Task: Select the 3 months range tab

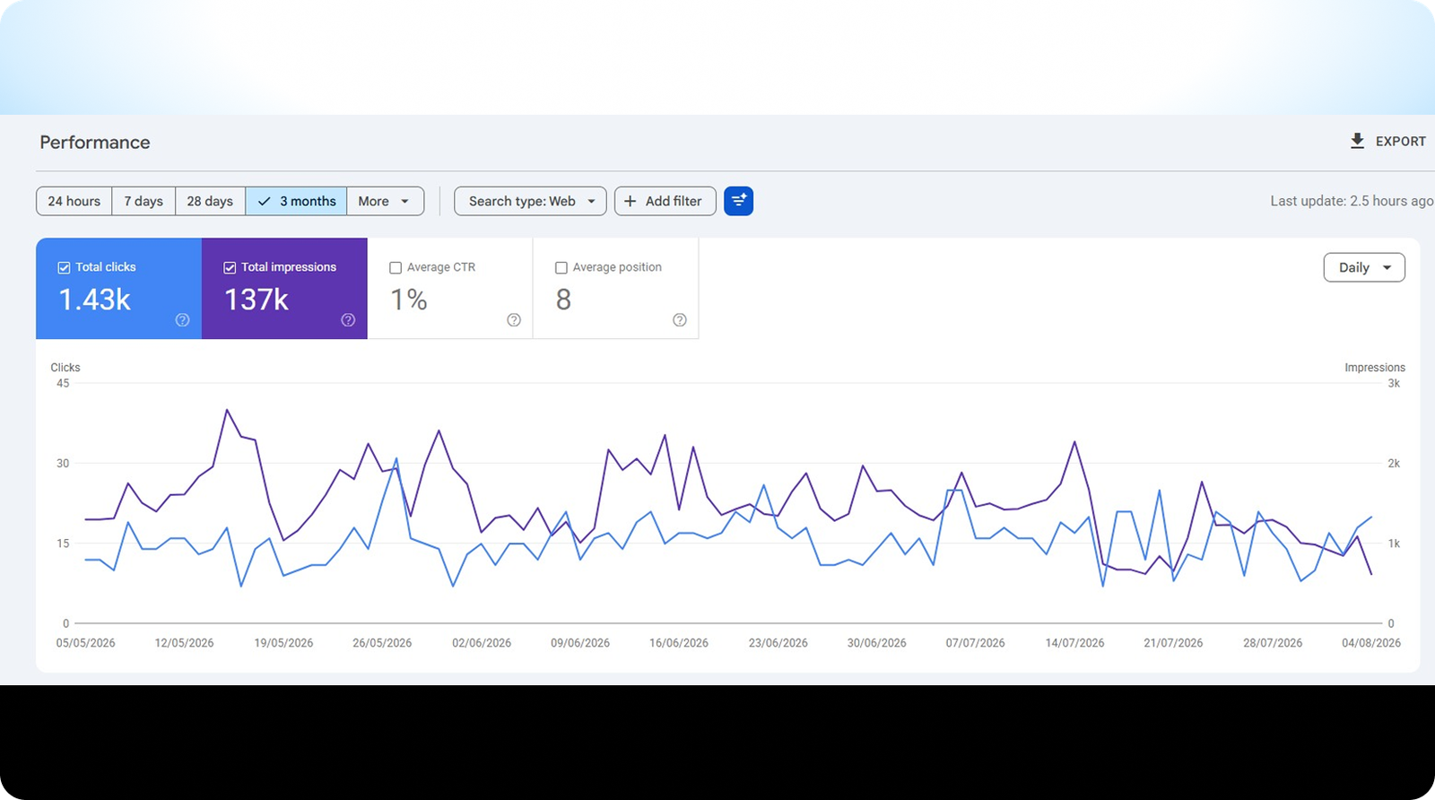Action: click(296, 201)
